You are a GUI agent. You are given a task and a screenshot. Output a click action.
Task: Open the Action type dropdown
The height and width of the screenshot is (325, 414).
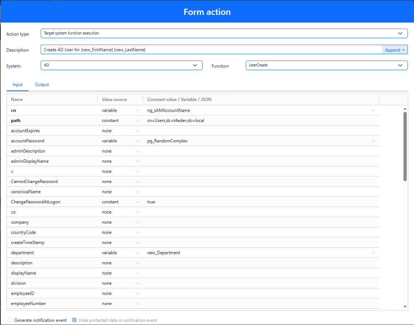(224, 33)
